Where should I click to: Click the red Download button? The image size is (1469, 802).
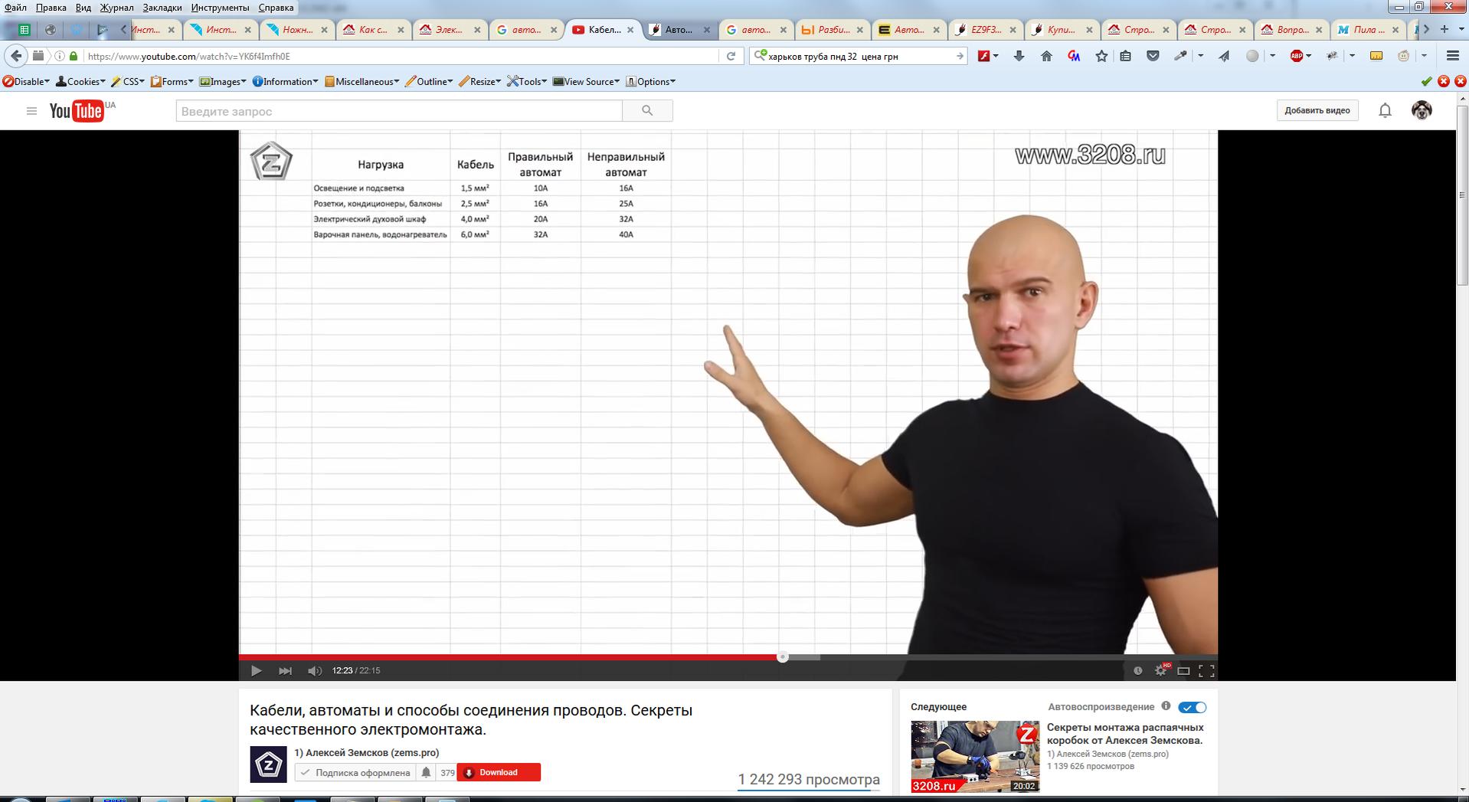coord(499,772)
